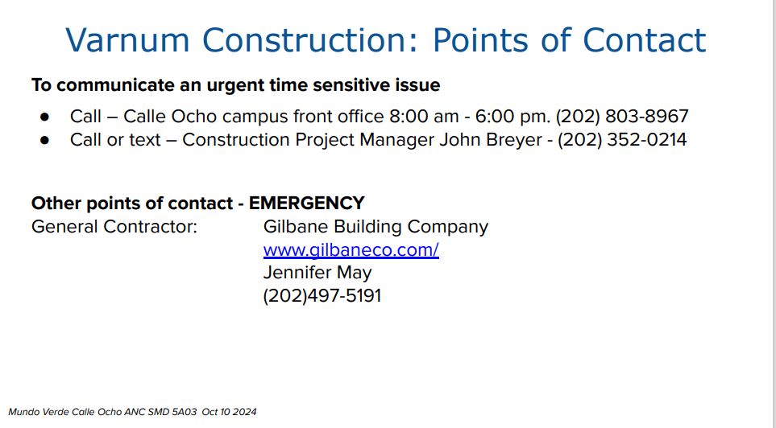This screenshot has width=776, height=428.
Task: Click the 'urgent time sensitive issue' heading
Action: pos(235,84)
